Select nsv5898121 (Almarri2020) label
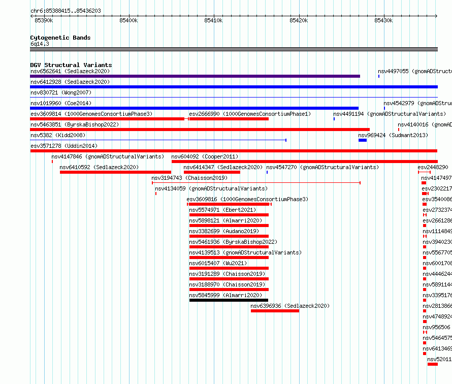Image resolution: width=452 pixels, height=384 pixels. (x=225, y=220)
